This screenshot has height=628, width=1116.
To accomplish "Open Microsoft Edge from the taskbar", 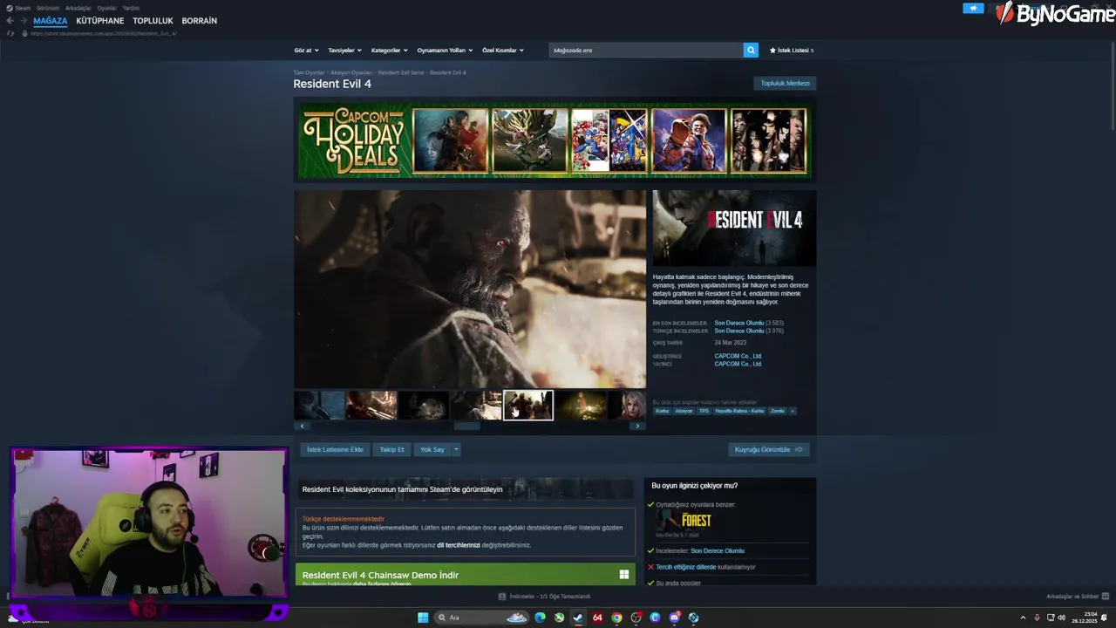I will 540,618.
